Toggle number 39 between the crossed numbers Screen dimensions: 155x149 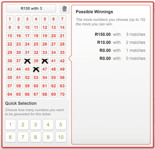coord(36,61)
